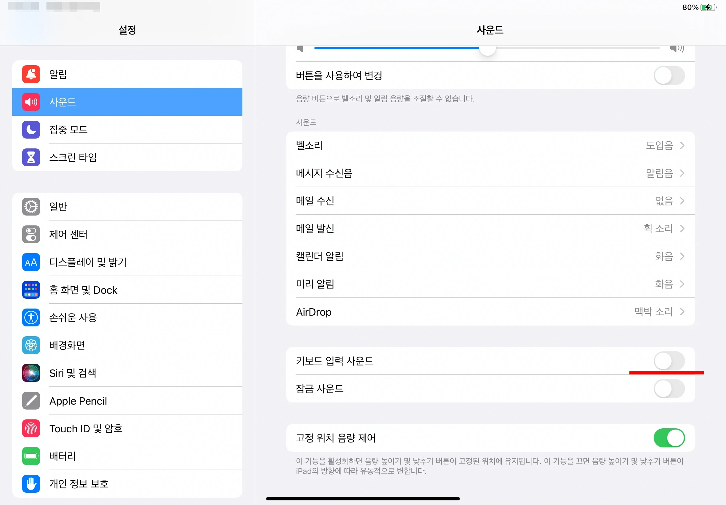This screenshot has height=505, width=726.
Task: Turn on 키보드 입력 사운드 toggle
Action: tap(669, 361)
